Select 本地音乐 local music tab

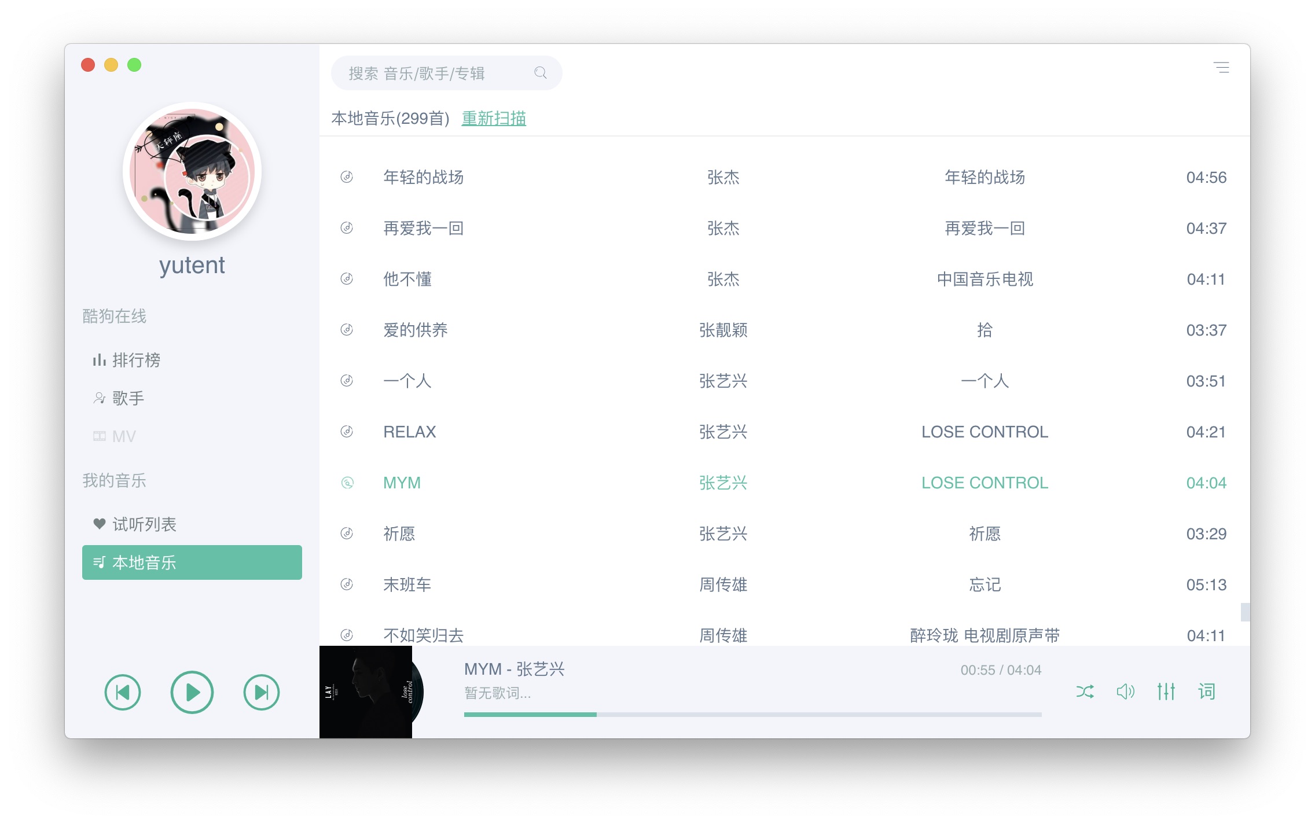pos(192,562)
